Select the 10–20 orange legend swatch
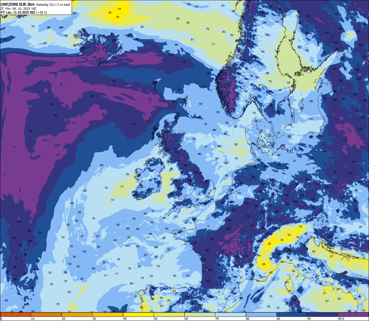The height and width of the screenshot is (321, 369). point(46,314)
